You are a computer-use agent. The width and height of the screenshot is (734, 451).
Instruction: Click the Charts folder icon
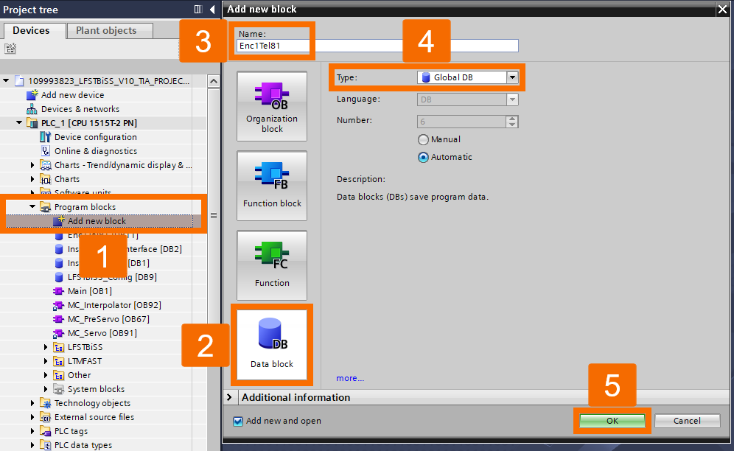click(46, 179)
